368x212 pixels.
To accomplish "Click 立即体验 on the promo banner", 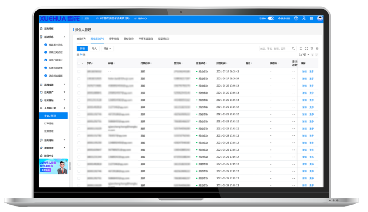I will [46, 170].
